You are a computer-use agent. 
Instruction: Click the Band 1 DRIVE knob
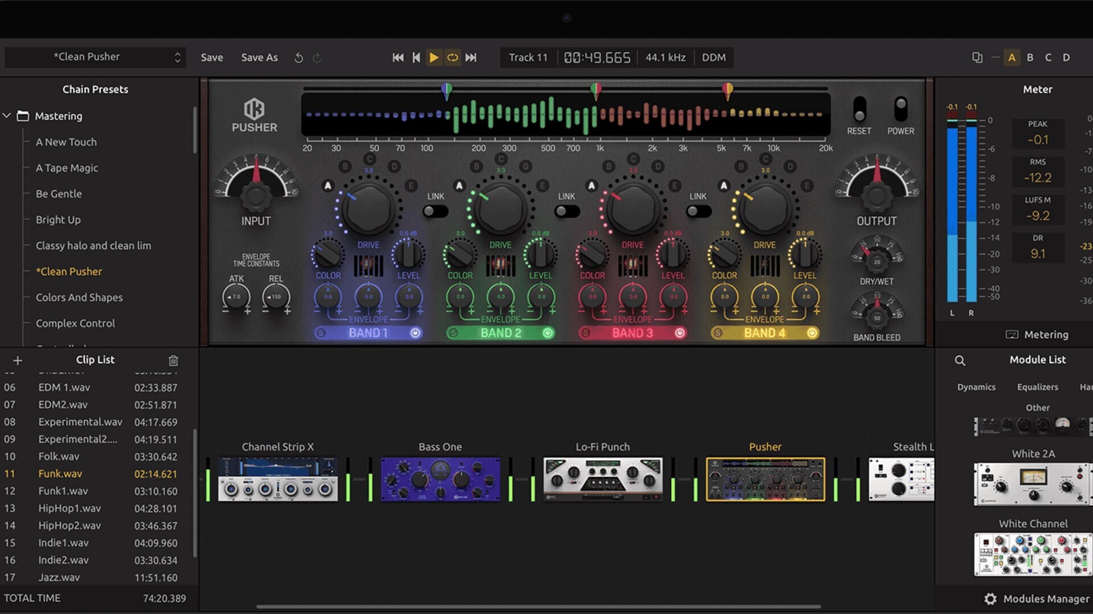pos(368,209)
